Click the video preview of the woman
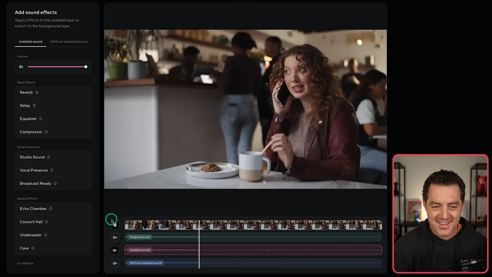The width and height of the screenshot is (492, 277). coord(245,109)
